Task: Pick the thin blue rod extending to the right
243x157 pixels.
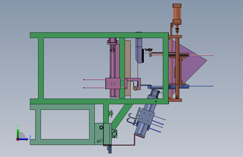Action: click(201, 86)
